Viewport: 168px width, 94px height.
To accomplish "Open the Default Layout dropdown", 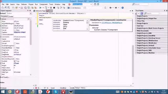I will coord(91,4).
